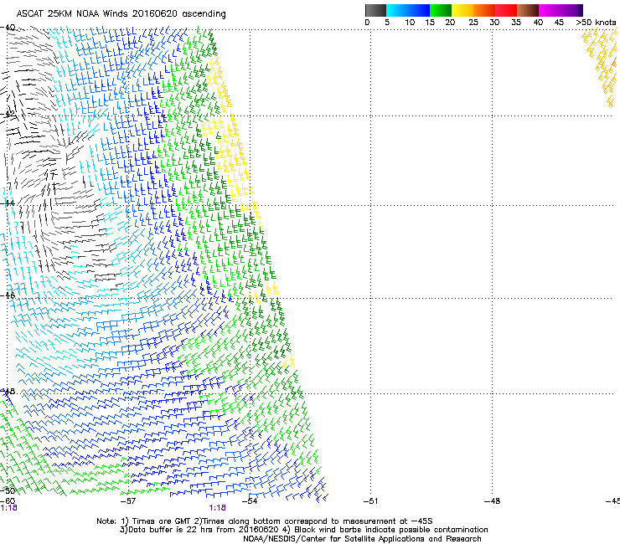The width and height of the screenshot is (620, 544).
Task: Click the 'Note: 1) Times are GMT' footnote line
Action: pyautogui.click(x=265, y=521)
